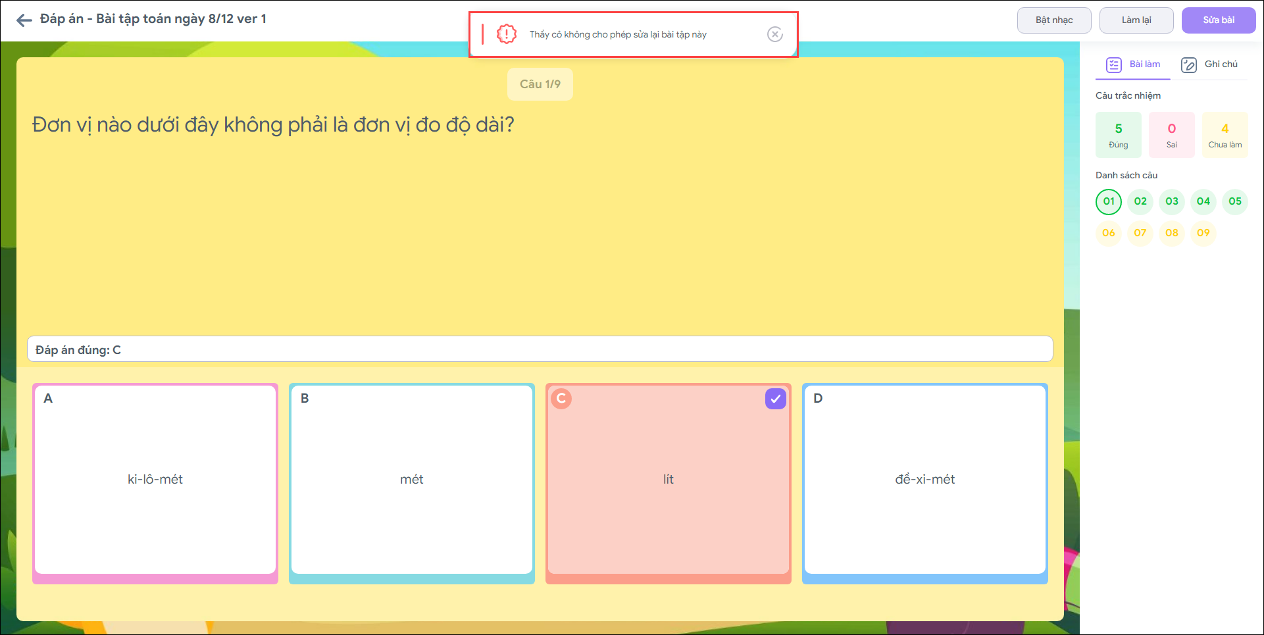Screen dimensions: 1264x635
Task: Go back using the arrow icon
Action: (x=24, y=20)
